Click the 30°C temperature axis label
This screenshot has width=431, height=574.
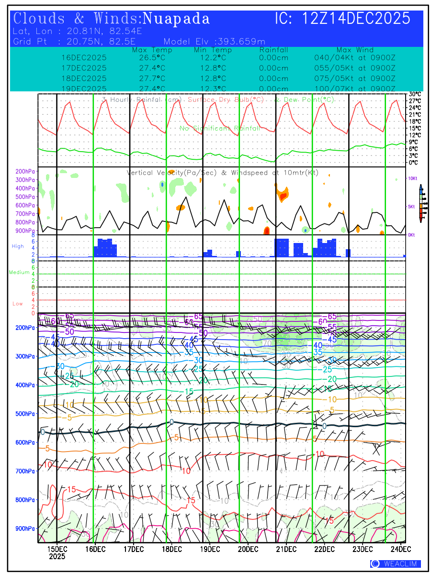pyautogui.click(x=415, y=94)
